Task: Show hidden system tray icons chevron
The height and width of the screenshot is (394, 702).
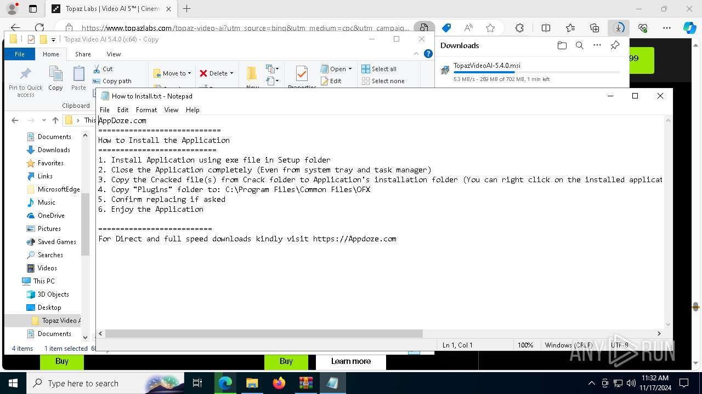Action: (591, 383)
